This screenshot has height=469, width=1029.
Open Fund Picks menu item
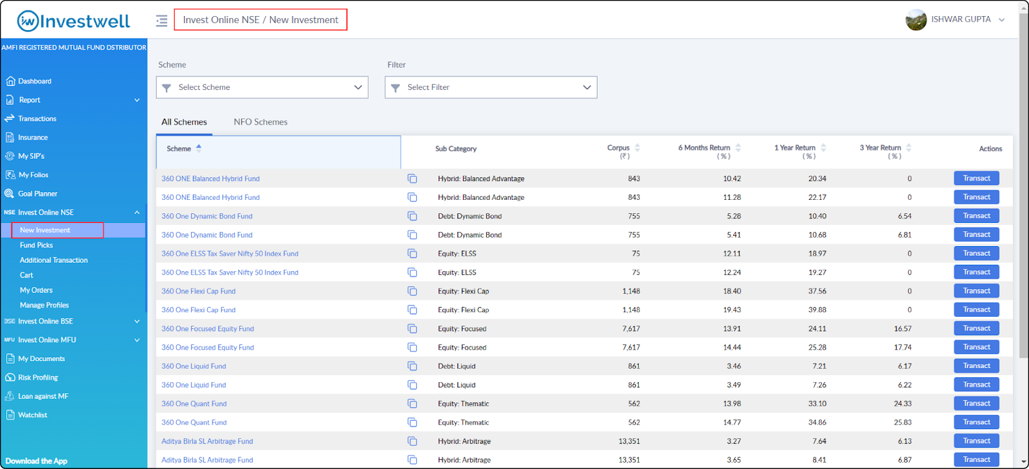click(x=36, y=245)
